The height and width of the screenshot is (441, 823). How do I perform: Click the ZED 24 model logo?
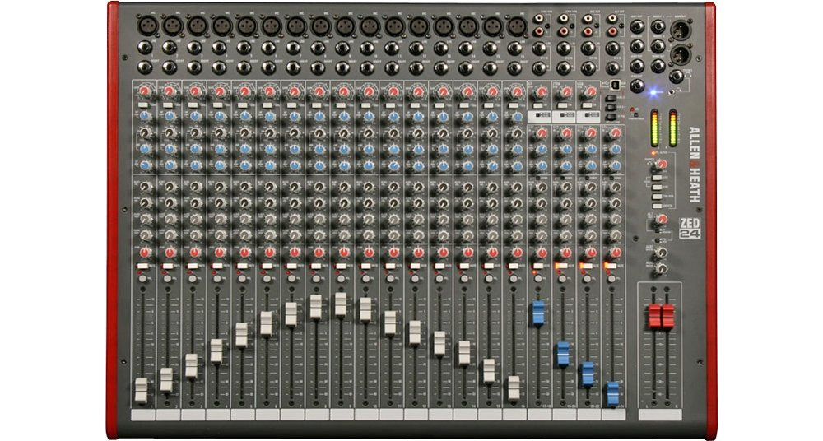tap(689, 228)
